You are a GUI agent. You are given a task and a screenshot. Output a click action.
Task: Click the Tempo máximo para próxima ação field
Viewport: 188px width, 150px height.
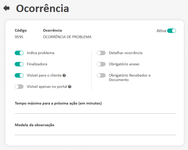pyautogui.click(x=95, y=110)
